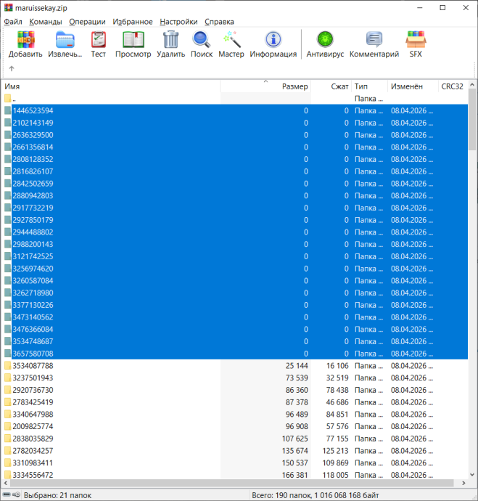Click the Извлечь (Extract) toolbar icon
Image resolution: width=478 pixels, height=501 pixels.
[x=65, y=41]
